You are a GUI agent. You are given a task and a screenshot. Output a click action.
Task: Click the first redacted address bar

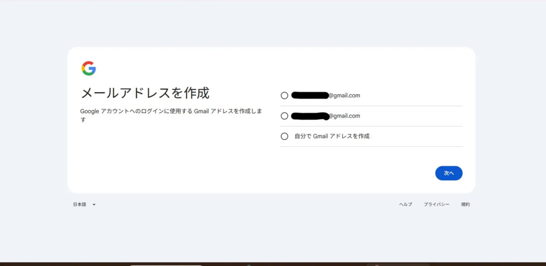pos(310,96)
